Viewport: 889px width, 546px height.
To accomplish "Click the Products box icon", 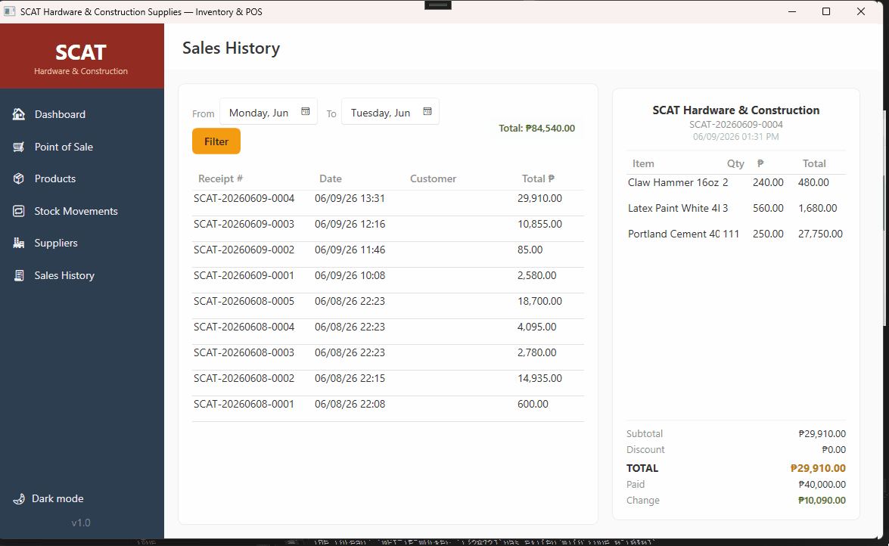I will pos(19,178).
